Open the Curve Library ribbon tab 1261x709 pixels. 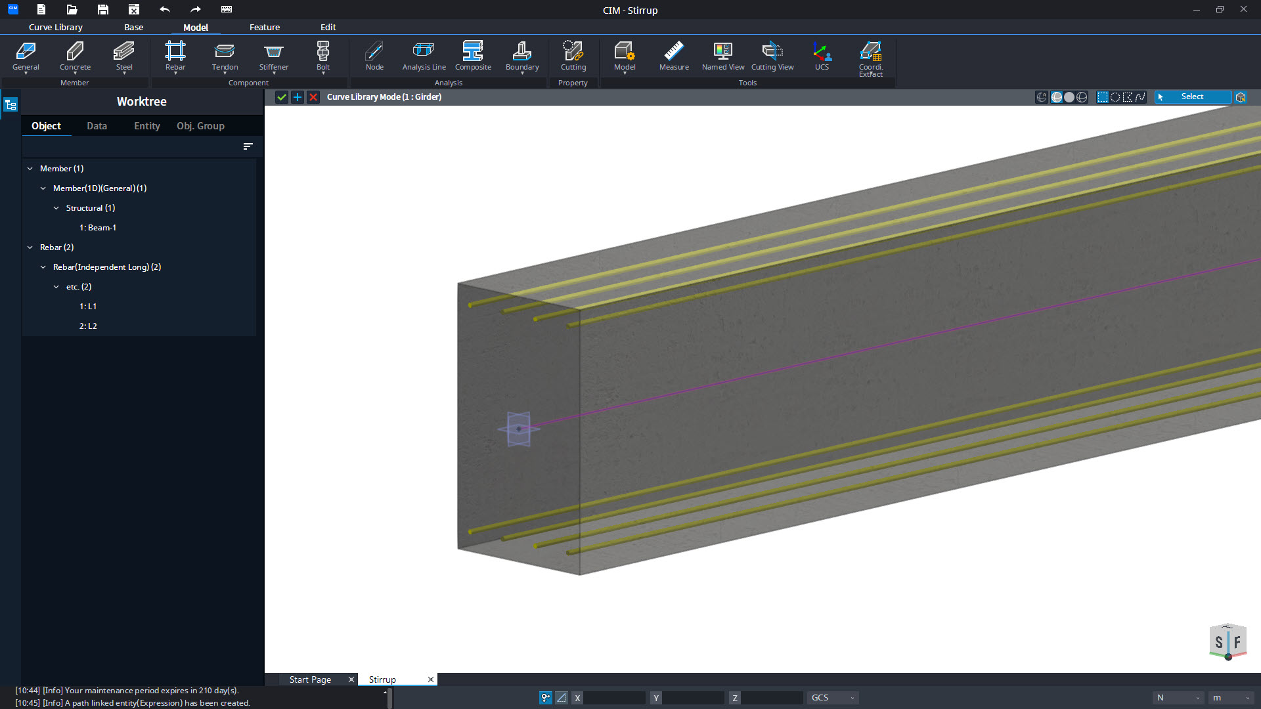pyautogui.click(x=56, y=27)
